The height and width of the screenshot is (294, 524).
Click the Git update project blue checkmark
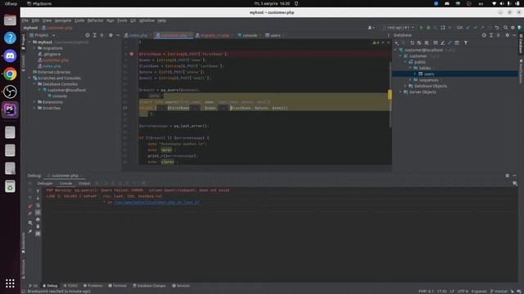468,28
